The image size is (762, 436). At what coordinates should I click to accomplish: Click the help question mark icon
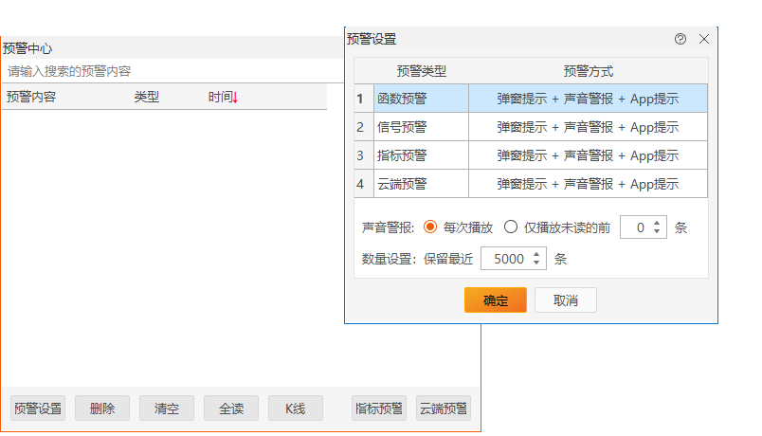point(680,39)
